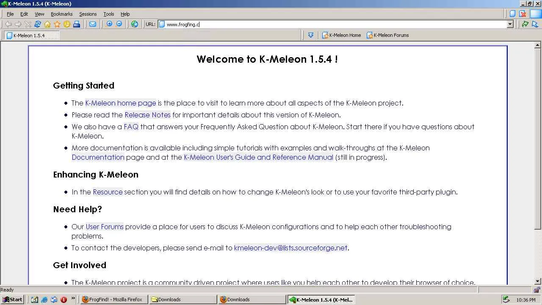Image resolution: width=542 pixels, height=305 pixels.
Task: Switch to the Firefox Downloads taskbar button
Action: point(252,299)
